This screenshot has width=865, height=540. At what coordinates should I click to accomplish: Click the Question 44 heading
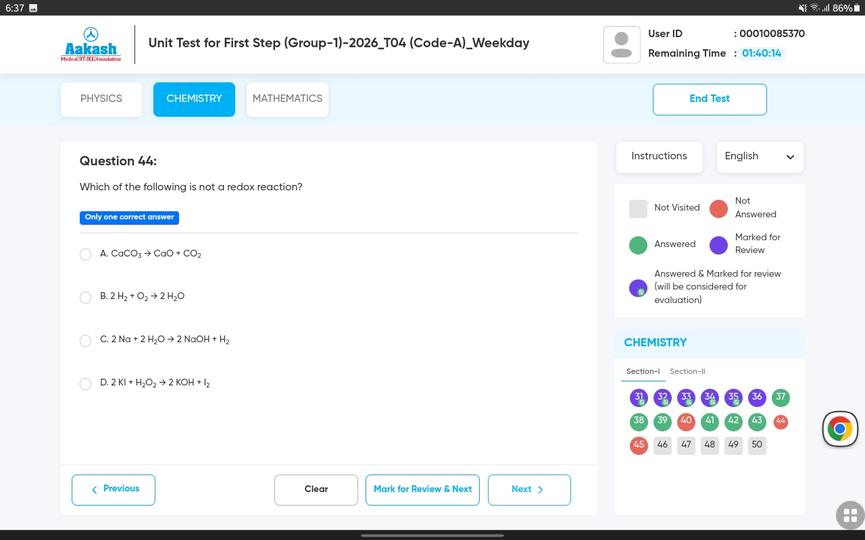tap(118, 161)
